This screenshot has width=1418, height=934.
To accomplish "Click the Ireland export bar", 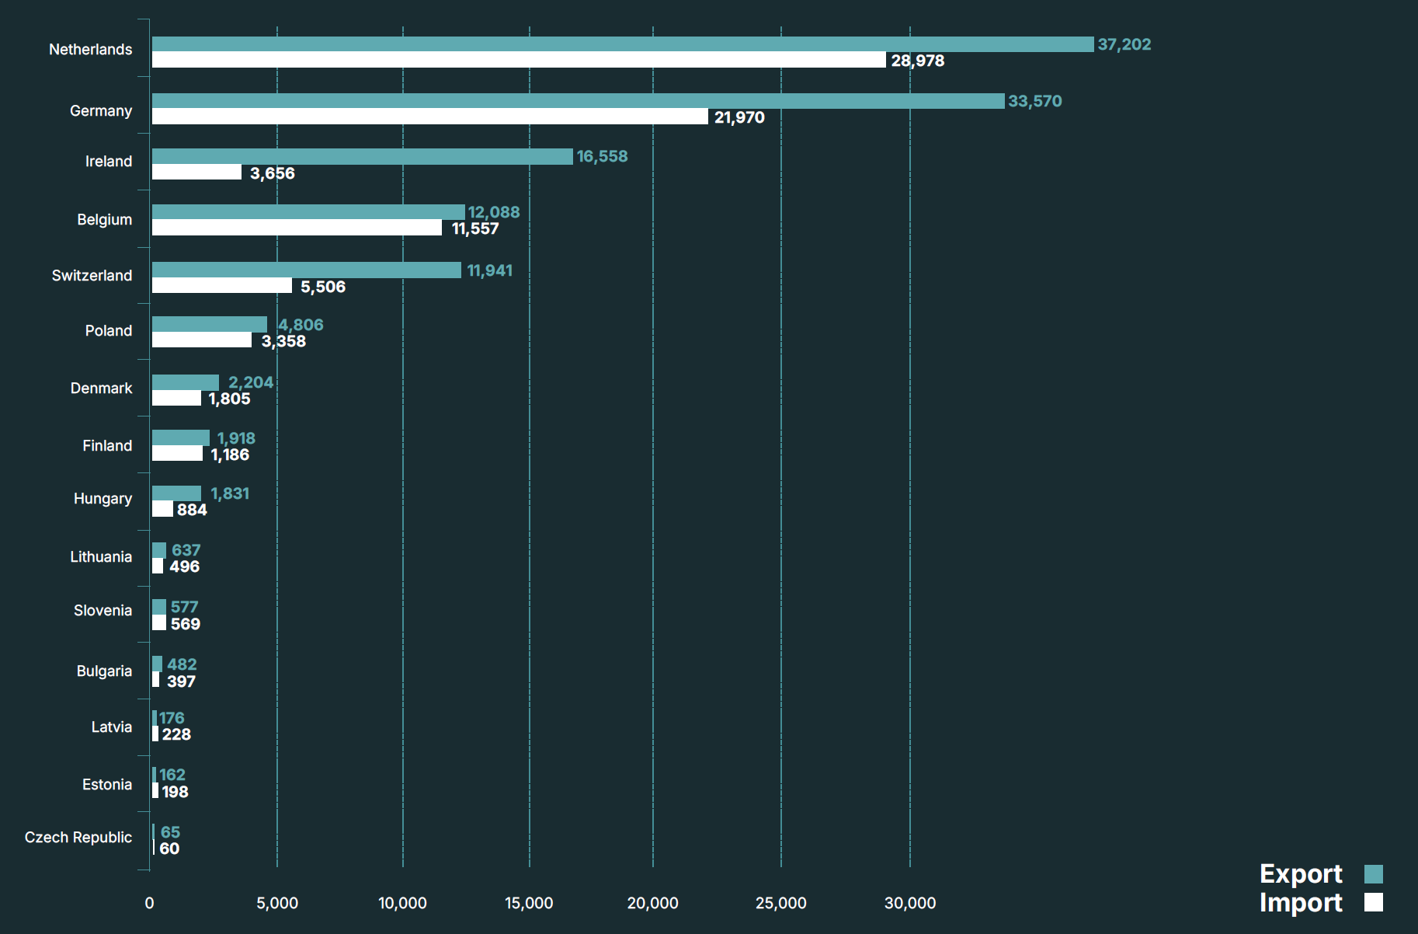I will (x=362, y=156).
